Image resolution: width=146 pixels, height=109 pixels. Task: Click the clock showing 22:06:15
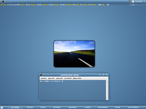[x=139, y=1]
